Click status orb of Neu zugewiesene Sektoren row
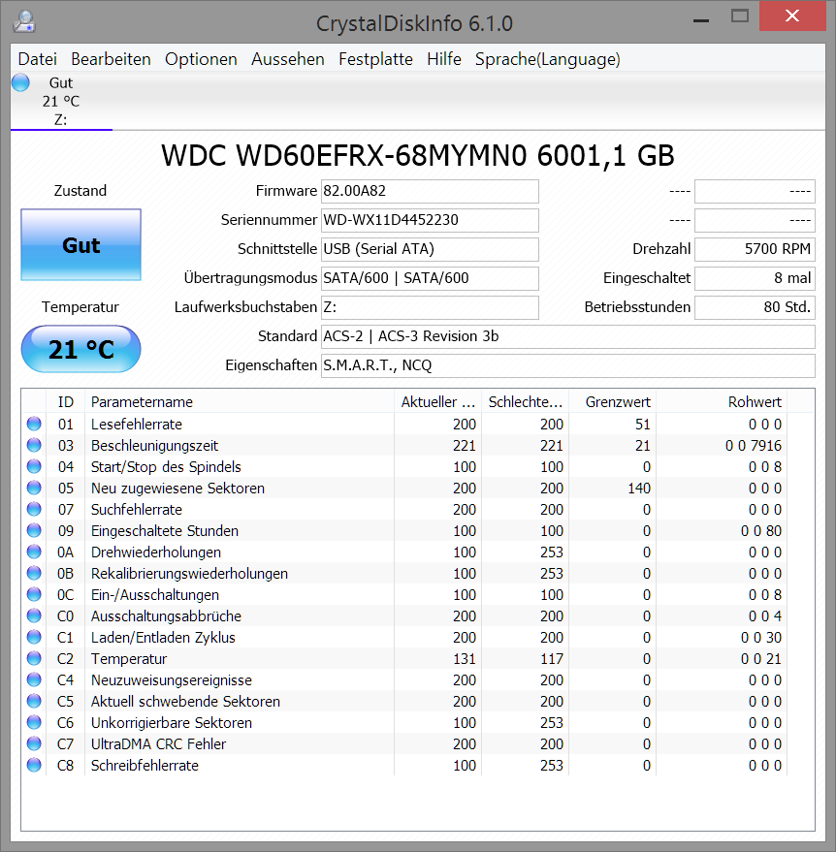 tap(34, 488)
